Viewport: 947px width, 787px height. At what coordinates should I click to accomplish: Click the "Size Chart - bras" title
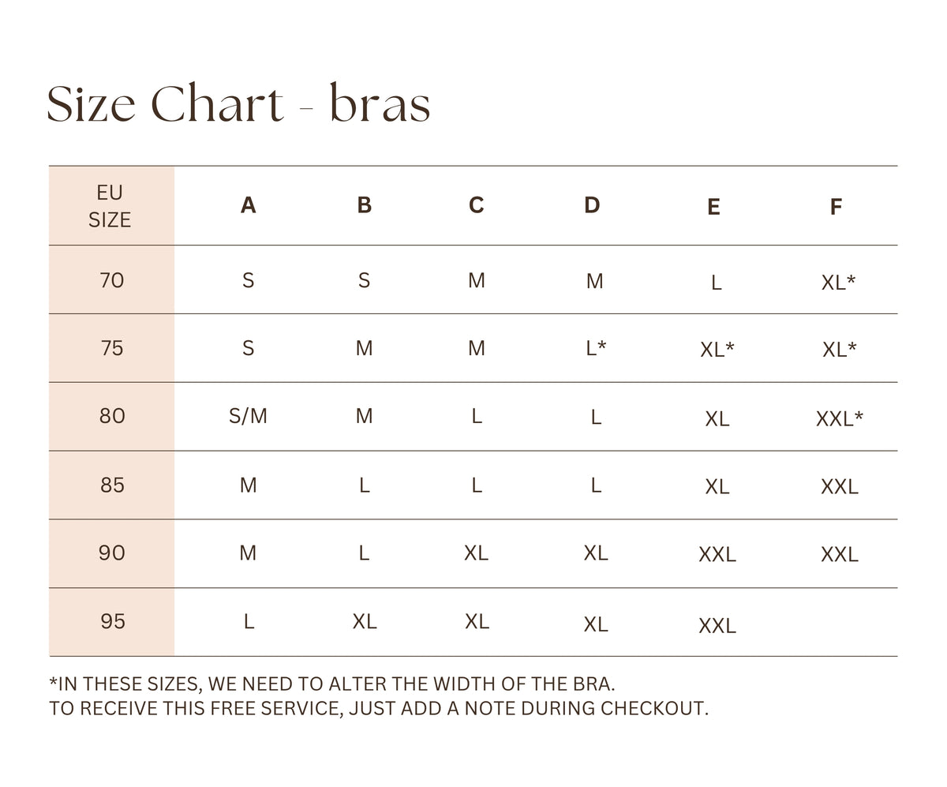click(x=238, y=105)
